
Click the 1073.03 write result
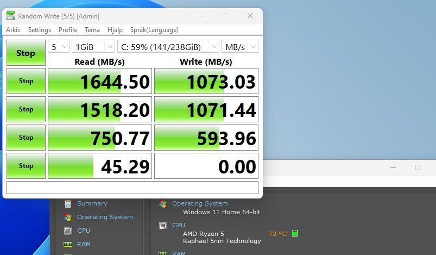click(206, 81)
